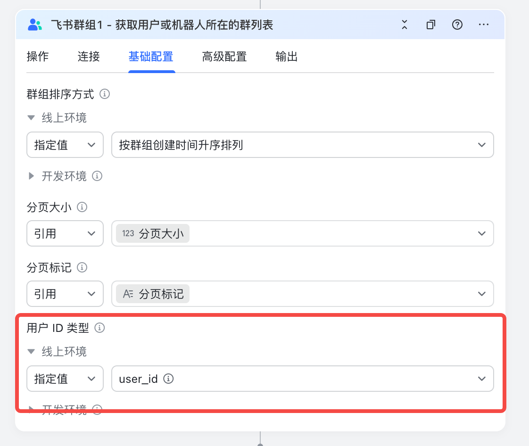Switch to the 操作 tab
Image resolution: width=529 pixels, height=446 pixels.
point(38,57)
